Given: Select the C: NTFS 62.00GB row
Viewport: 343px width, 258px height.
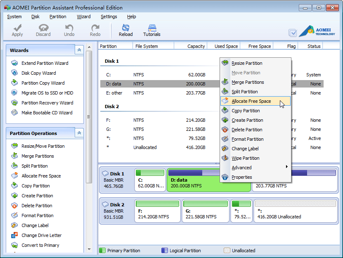Looking at the screenshot, I should coord(212,75).
